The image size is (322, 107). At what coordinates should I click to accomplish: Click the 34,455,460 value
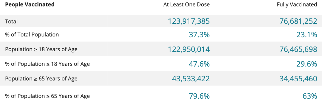(298, 79)
